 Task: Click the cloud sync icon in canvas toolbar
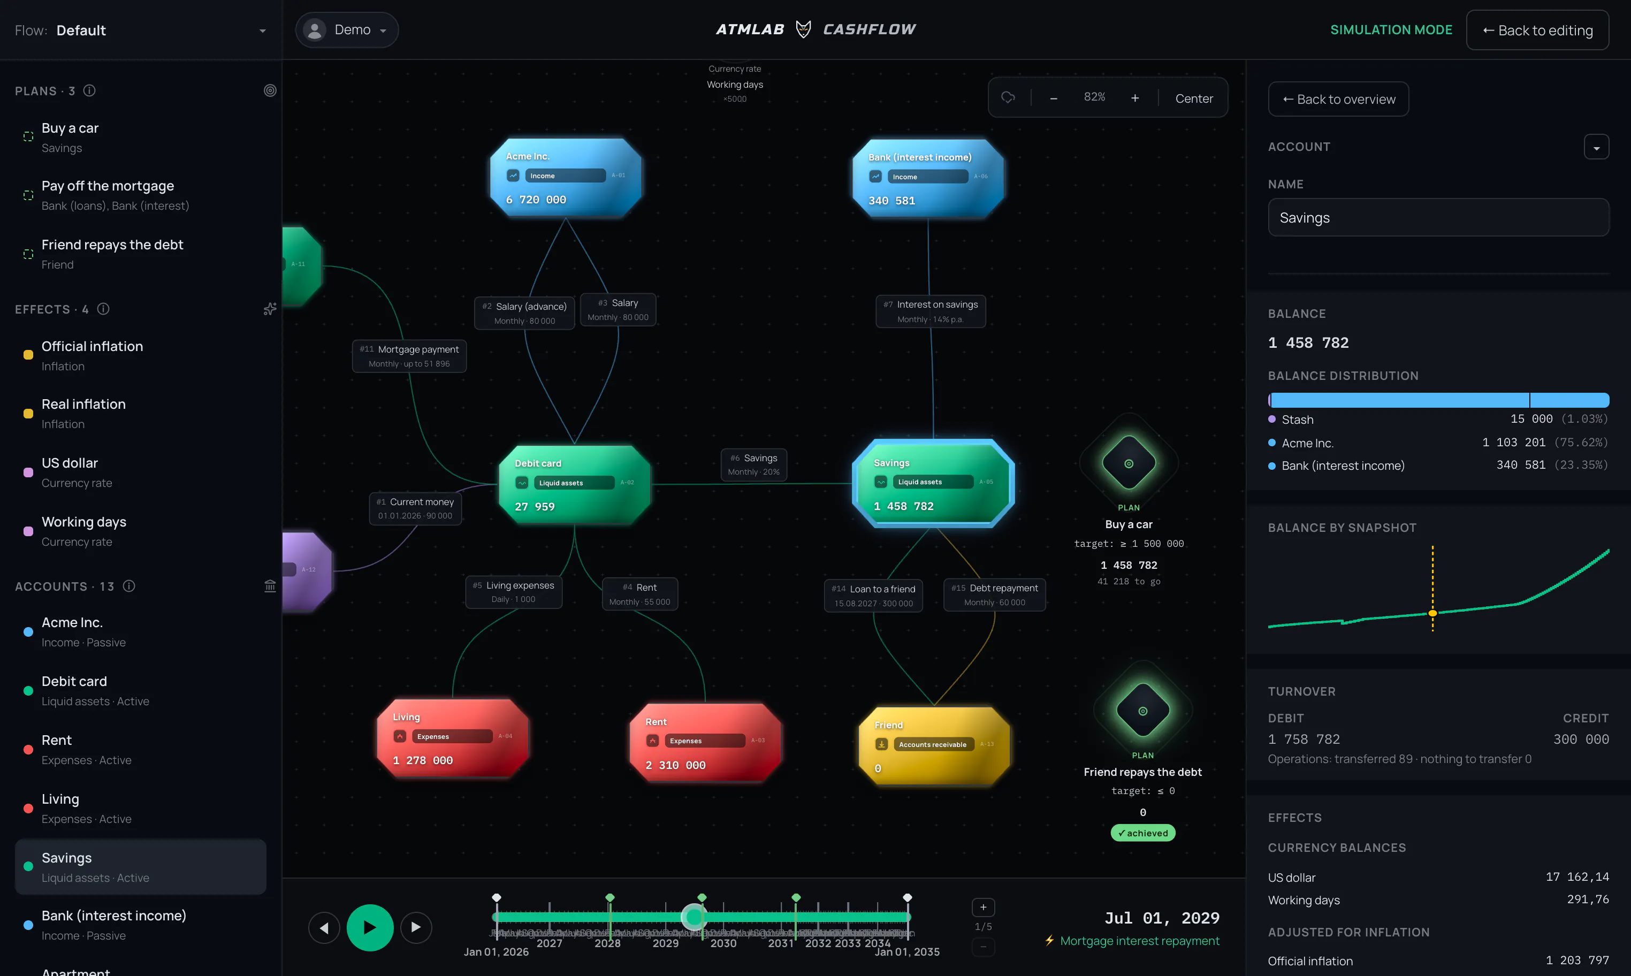pos(1008,98)
